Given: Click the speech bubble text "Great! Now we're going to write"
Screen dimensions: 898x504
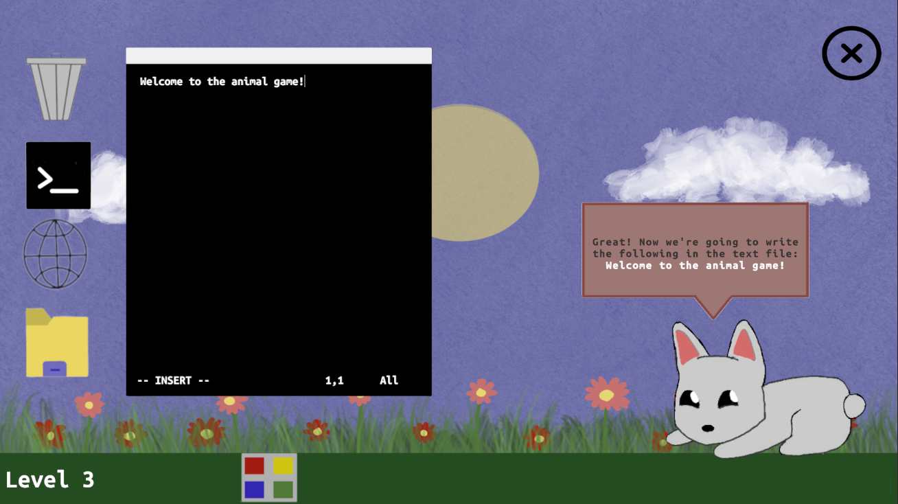Looking at the screenshot, I should click(x=695, y=242).
